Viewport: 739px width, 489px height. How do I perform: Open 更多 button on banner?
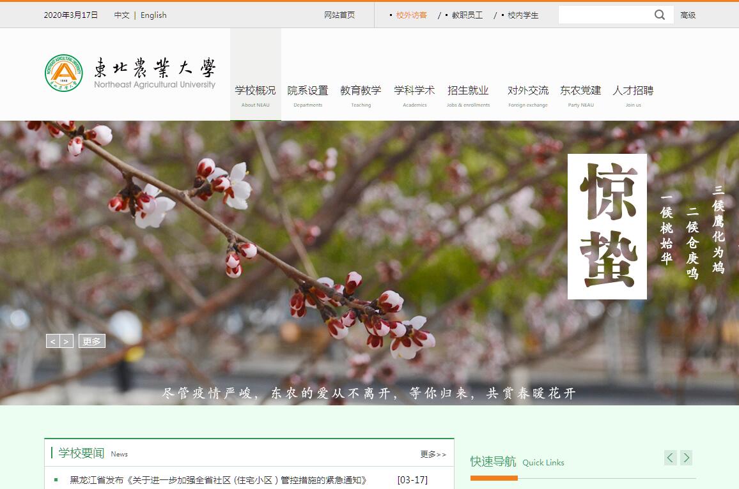(92, 342)
